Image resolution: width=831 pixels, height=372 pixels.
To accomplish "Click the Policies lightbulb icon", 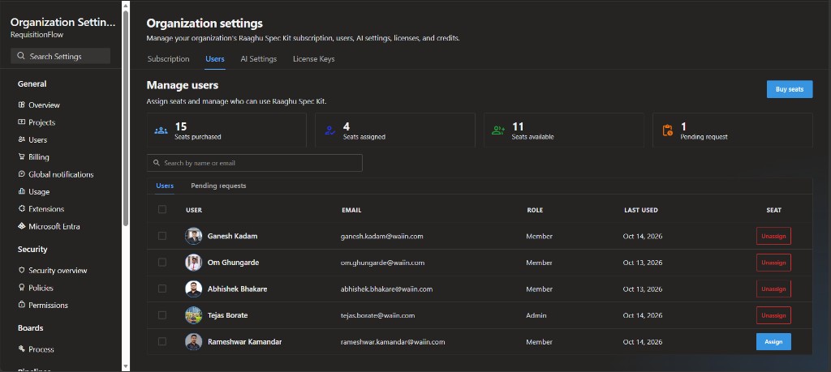I will coord(22,288).
